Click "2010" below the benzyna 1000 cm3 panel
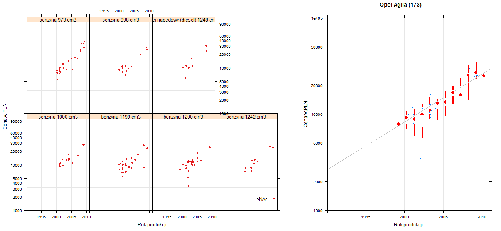Image resolution: width=501 pixels, height=231 pixels. [86, 217]
